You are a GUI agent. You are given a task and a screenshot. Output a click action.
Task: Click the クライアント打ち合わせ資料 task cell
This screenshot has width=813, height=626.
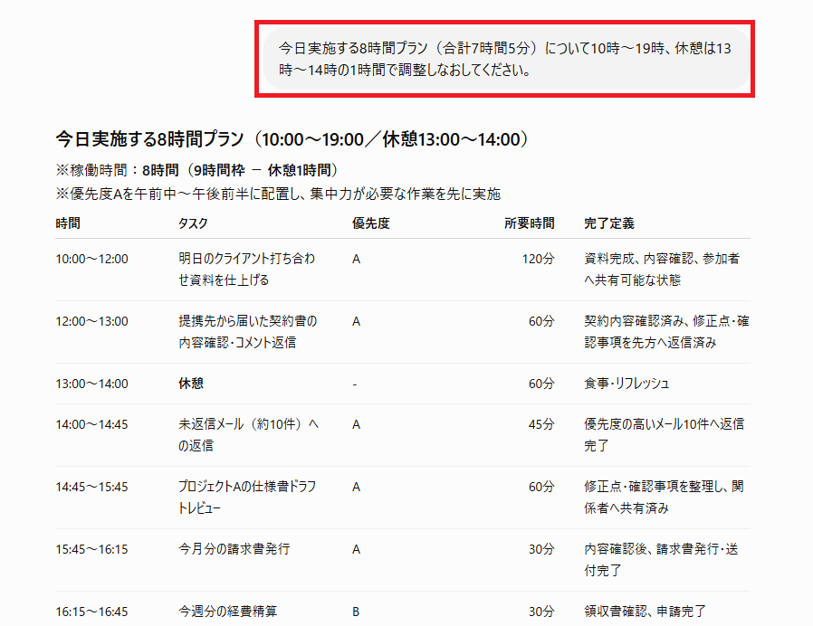pos(247,270)
